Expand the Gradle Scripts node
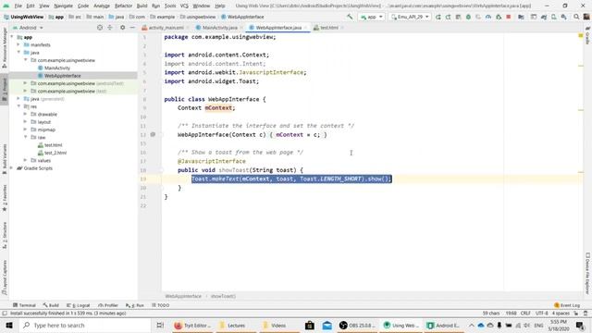592x333 pixels. click(12, 168)
